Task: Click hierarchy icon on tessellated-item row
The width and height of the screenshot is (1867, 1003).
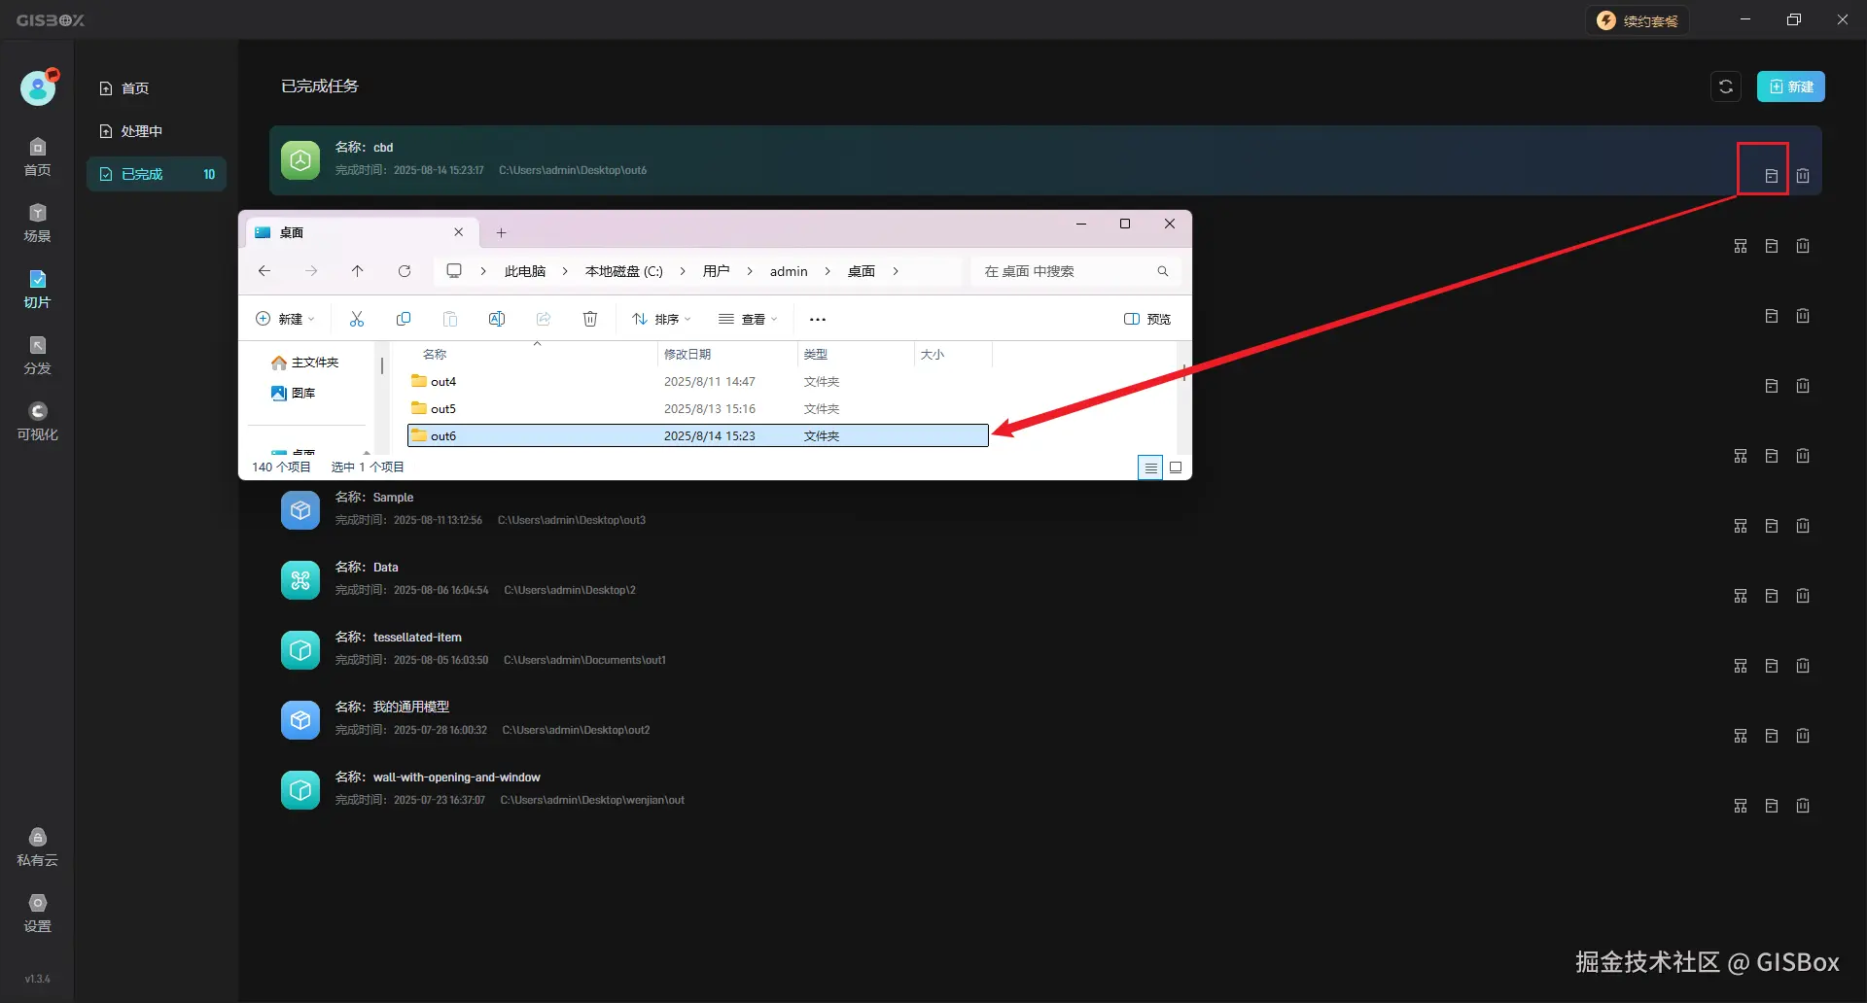Action: click(1741, 666)
